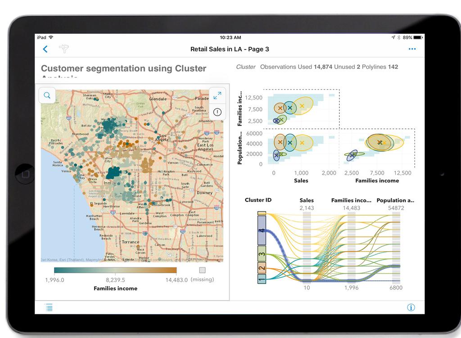Click the 8,239.5 legend midpoint value
This screenshot has width=461, height=338.
(x=115, y=280)
